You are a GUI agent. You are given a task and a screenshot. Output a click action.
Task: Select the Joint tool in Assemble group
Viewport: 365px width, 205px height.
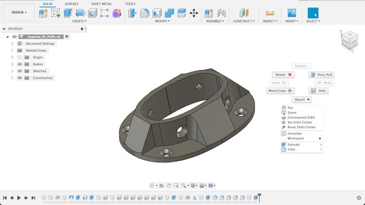tap(221, 13)
